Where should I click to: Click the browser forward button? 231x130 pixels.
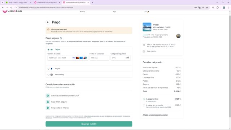tap(7, 8)
